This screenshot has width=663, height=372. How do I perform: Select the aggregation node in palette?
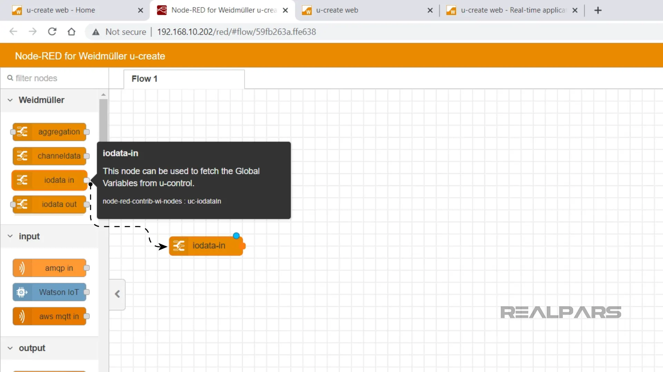tap(50, 132)
